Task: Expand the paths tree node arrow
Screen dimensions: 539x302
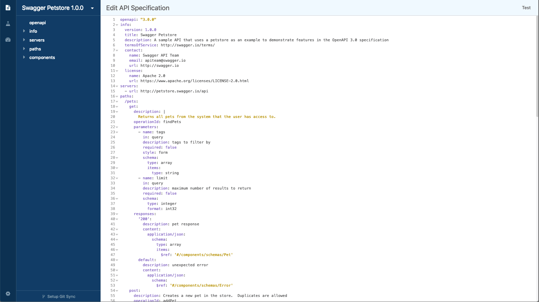Action: [24, 49]
